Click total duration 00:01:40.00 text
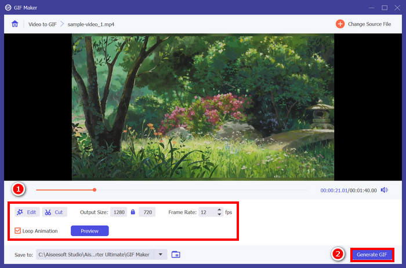 point(363,190)
